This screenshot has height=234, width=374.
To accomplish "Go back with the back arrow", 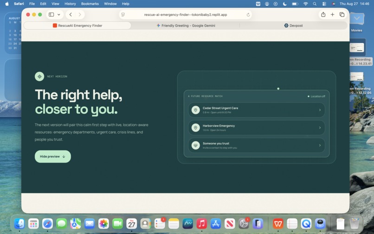I will (71, 14).
